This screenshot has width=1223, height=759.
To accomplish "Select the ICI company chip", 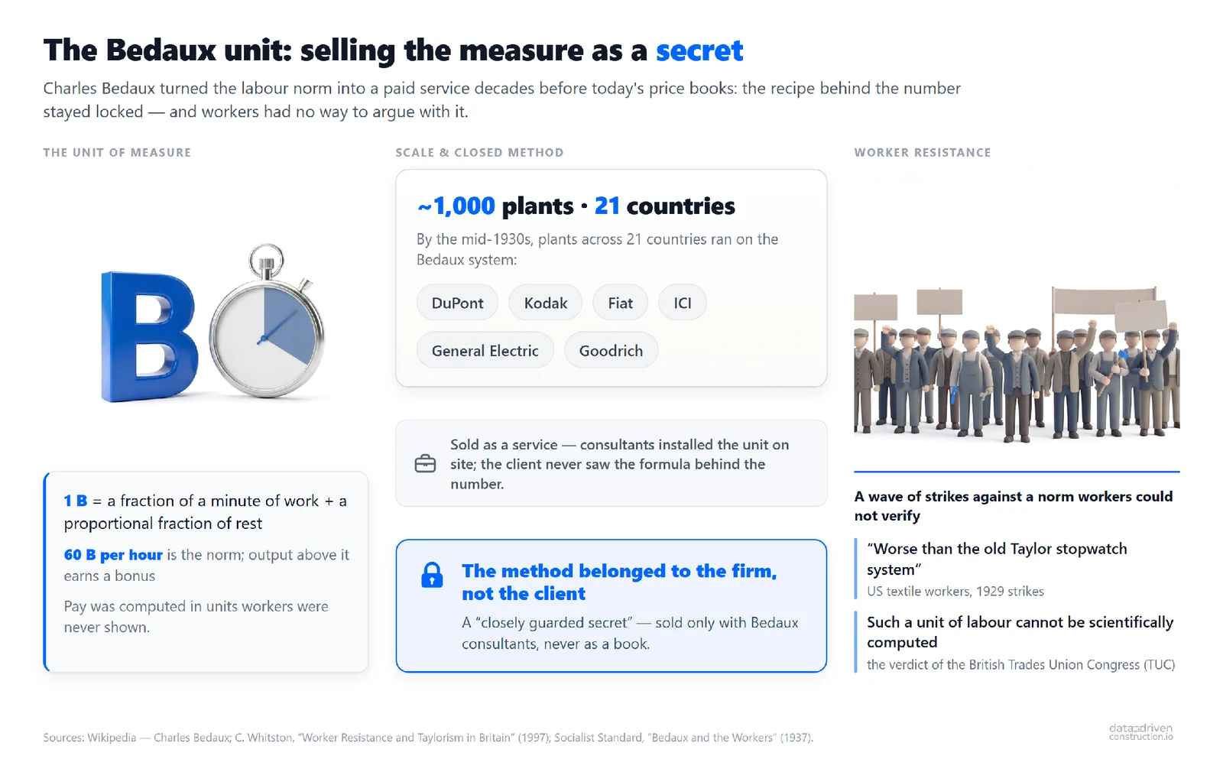I will 683,303.
